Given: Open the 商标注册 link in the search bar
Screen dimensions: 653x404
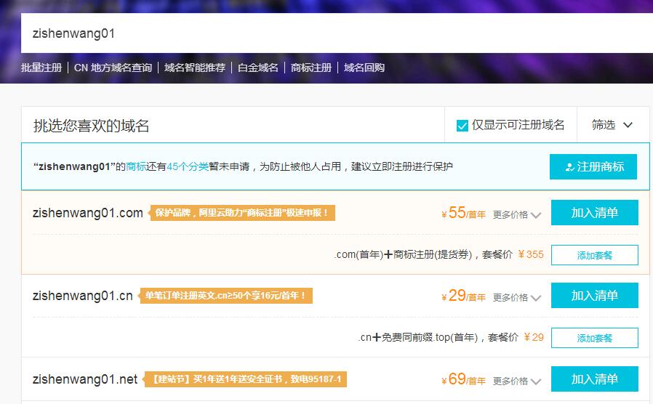Looking at the screenshot, I should coord(311,68).
